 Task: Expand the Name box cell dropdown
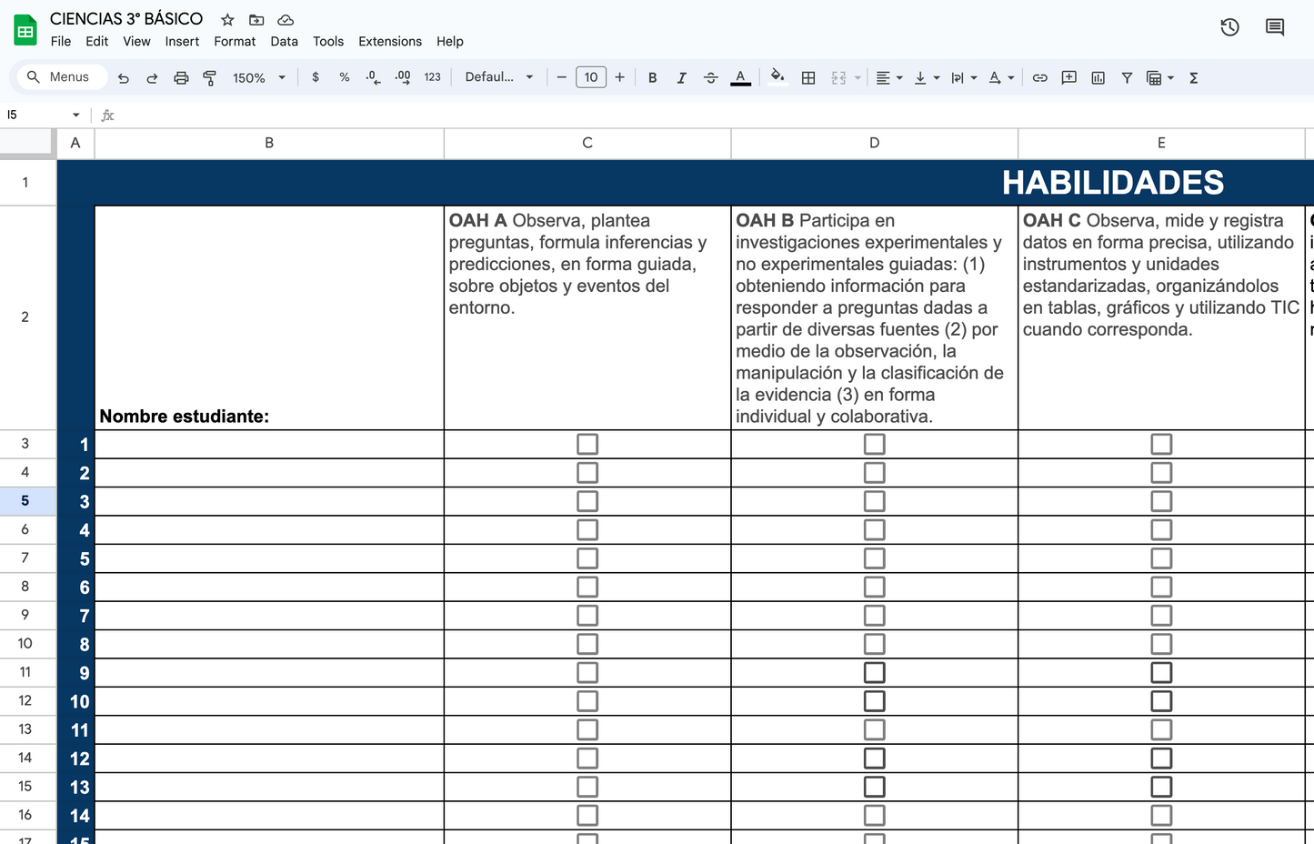point(75,115)
